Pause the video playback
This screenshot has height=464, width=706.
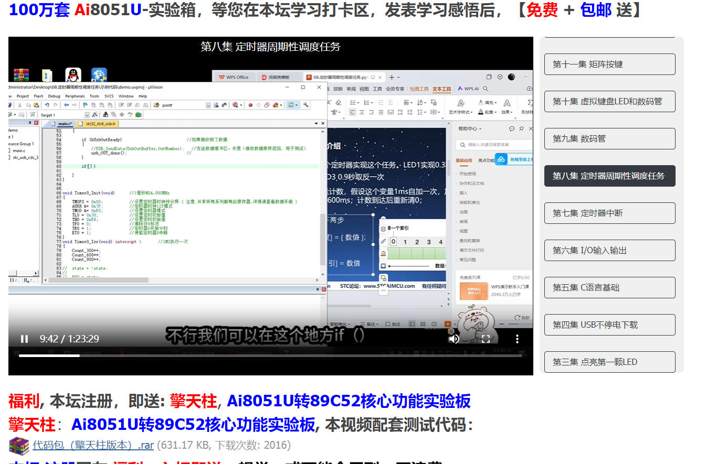coord(24,339)
